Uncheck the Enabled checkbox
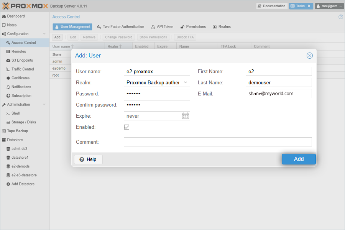Image resolution: width=345 pixels, height=230 pixels. (x=127, y=127)
